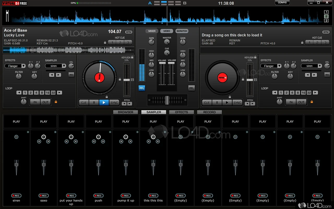
Task: Trigger left deck hot cue 1
Action: coord(112,43)
